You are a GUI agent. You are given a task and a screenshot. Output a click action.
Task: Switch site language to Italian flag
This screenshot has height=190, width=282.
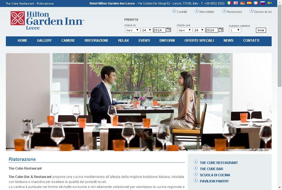(x=229, y=3)
